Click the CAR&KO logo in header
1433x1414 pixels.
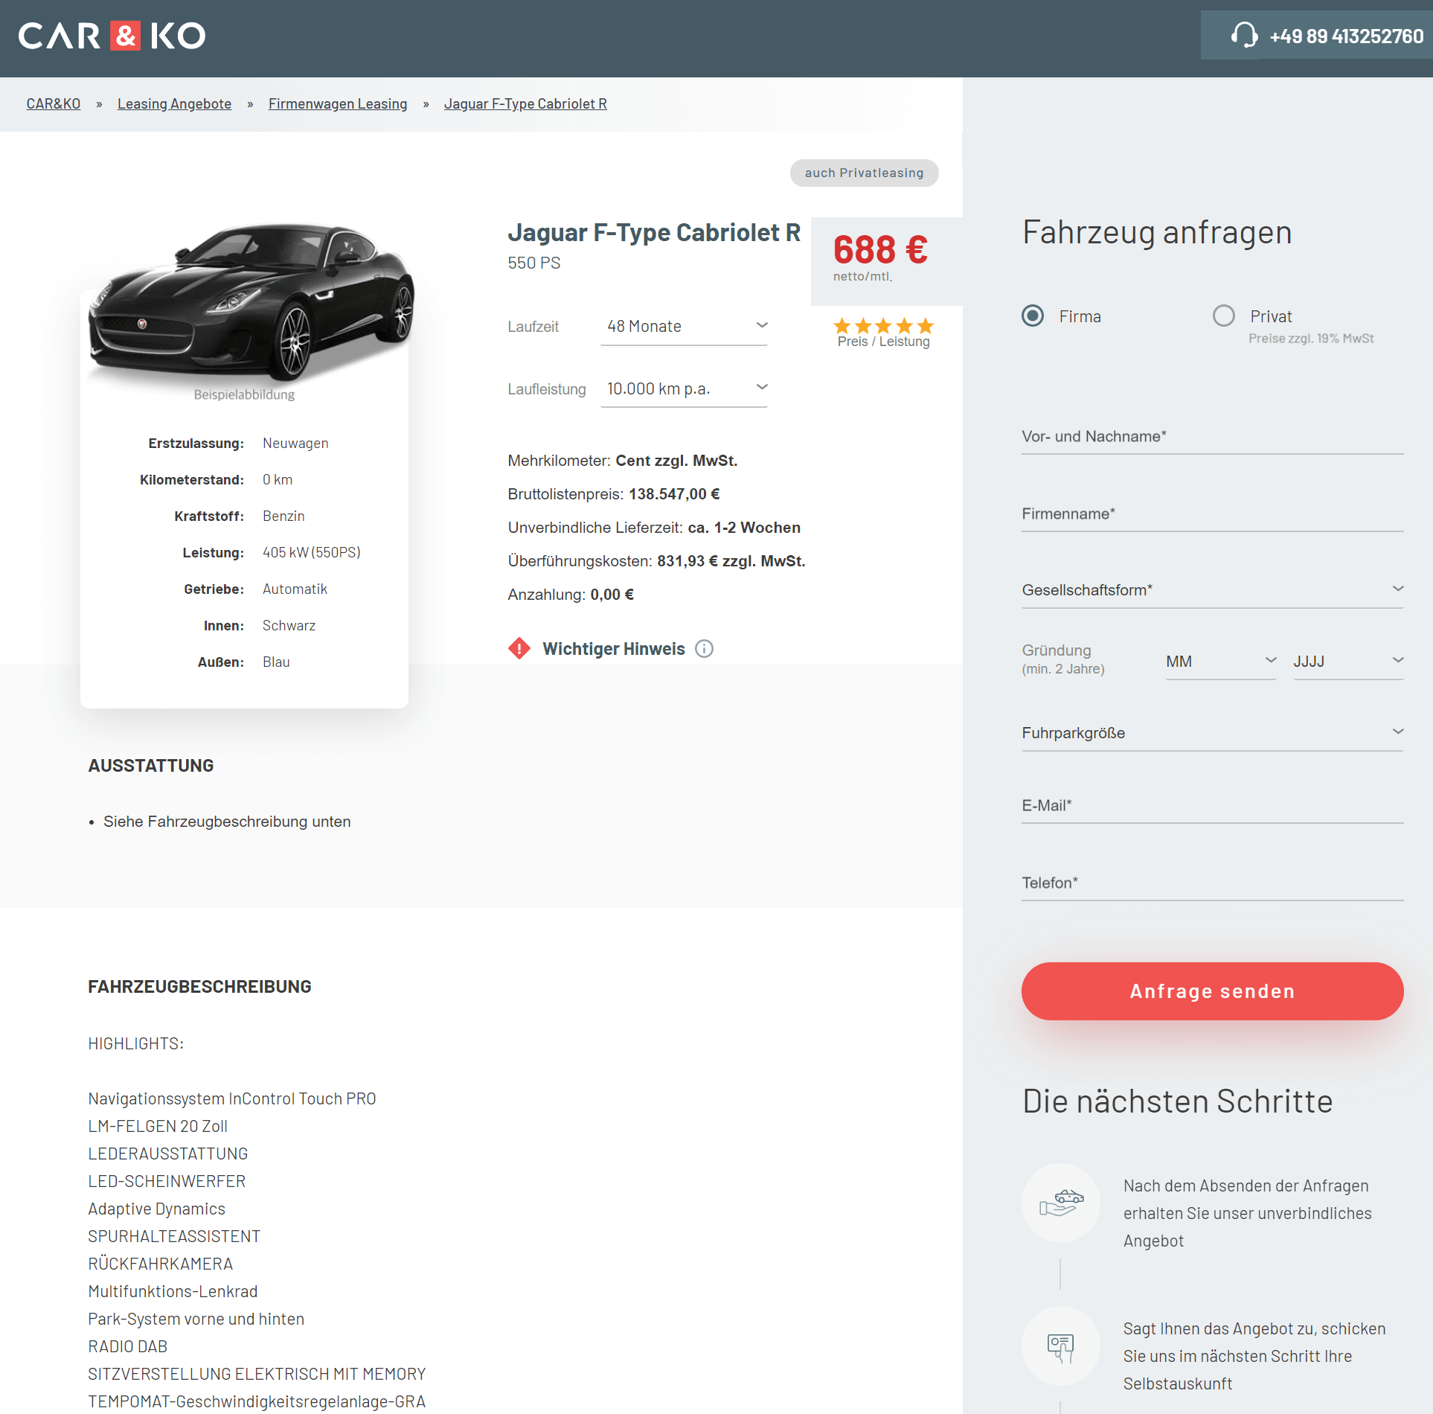click(x=112, y=36)
